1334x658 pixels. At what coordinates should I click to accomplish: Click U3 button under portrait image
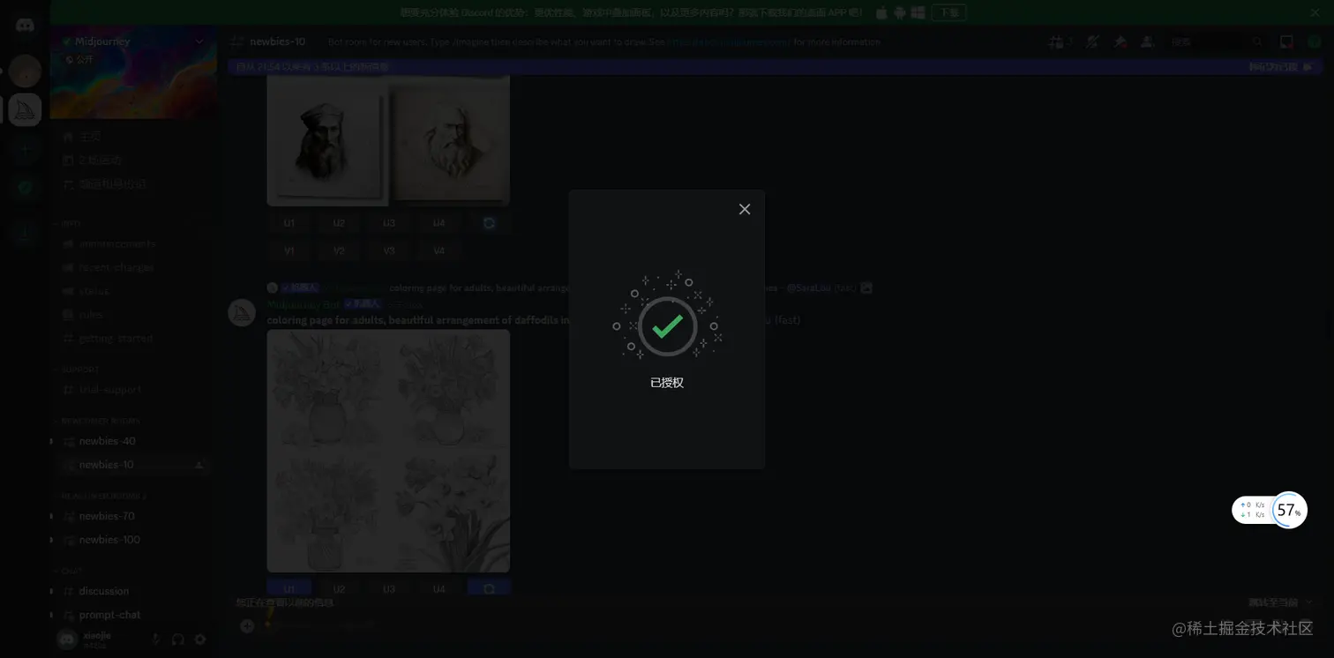[x=389, y=223]
